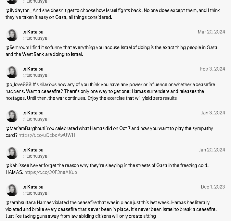Open the Dec 1, 2023 timestamp
The width and height of the screenshot is (231, 221).
click(213, 187)
